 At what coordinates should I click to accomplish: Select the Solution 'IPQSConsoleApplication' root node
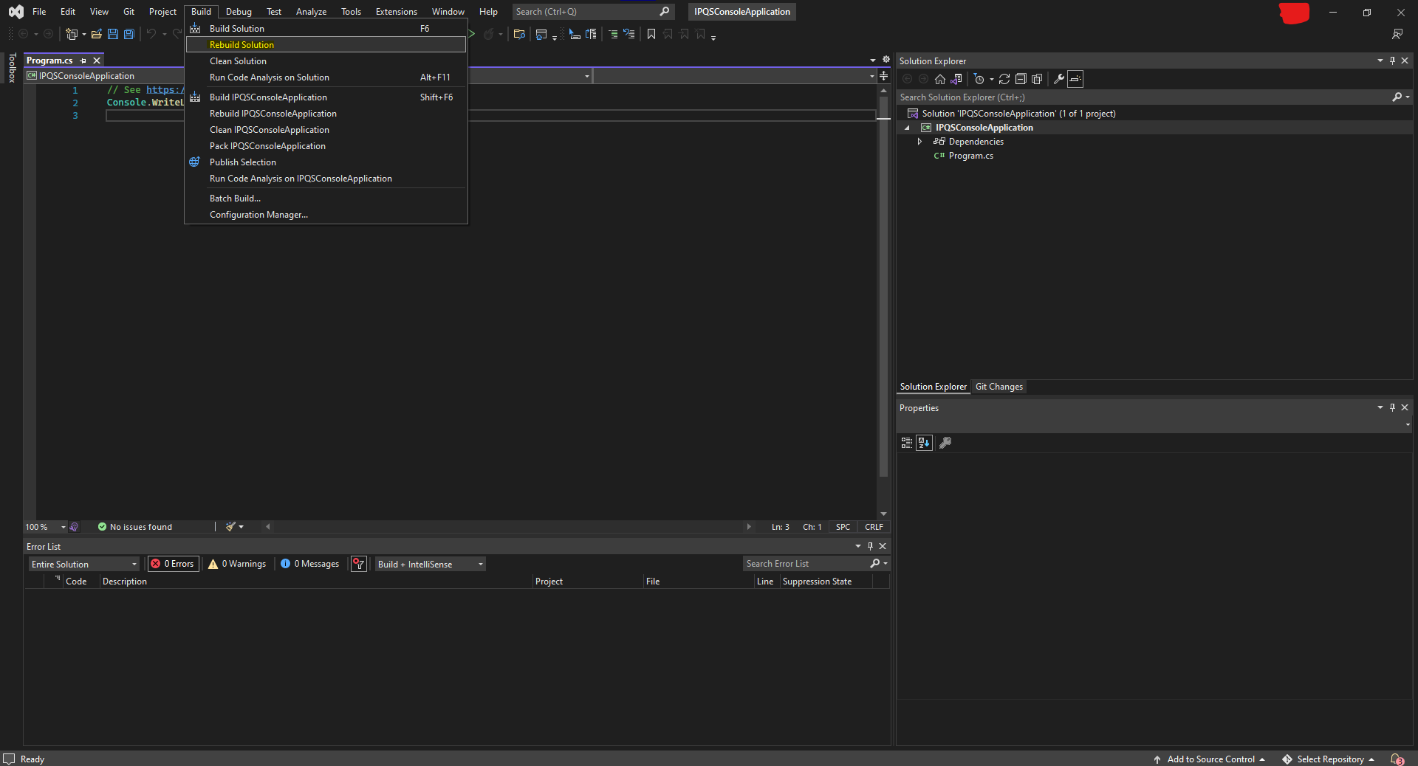click(x=1011, y=114)
